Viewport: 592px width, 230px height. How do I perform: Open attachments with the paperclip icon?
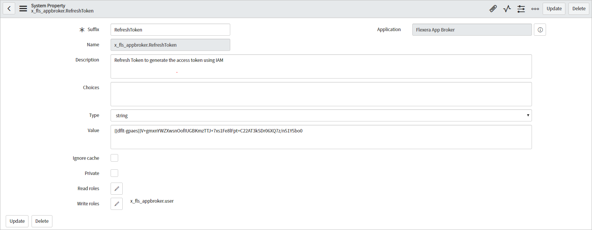click(x=493, y=8)
